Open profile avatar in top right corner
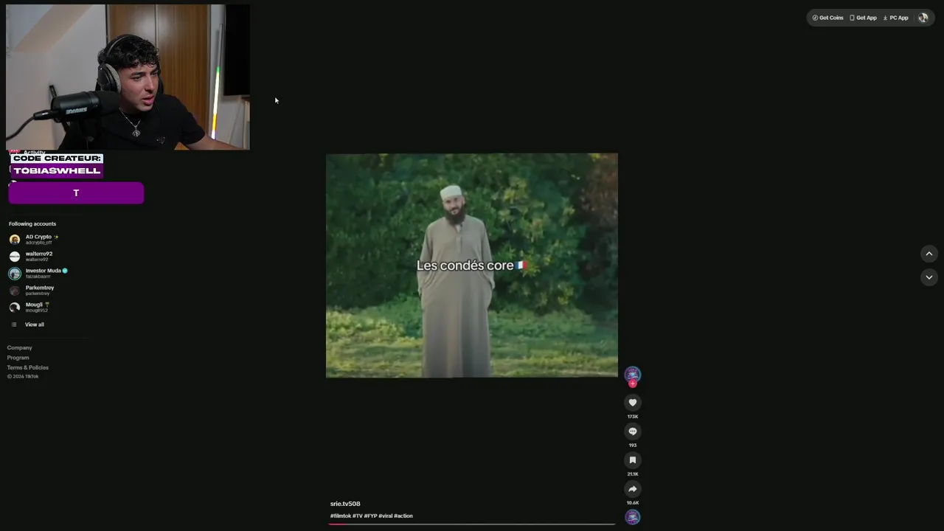 tap(923, 18)
